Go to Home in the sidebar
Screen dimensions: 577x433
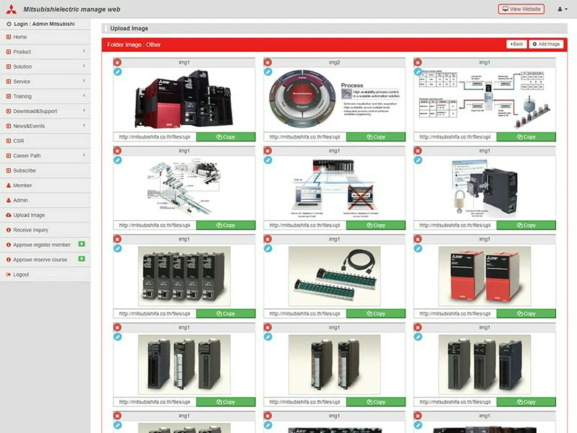click(45, 38)
